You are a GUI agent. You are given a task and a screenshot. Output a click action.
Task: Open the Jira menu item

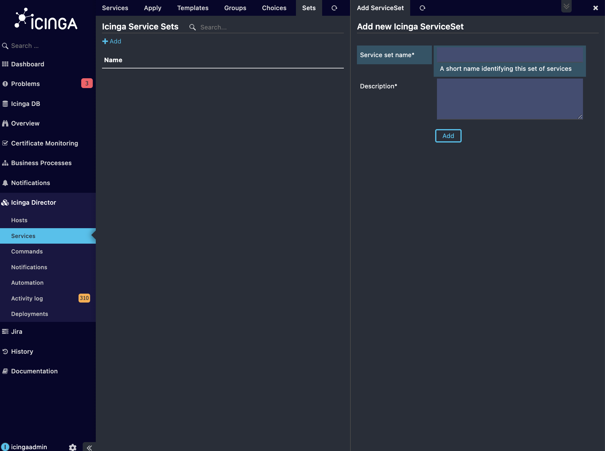[48, 331]
